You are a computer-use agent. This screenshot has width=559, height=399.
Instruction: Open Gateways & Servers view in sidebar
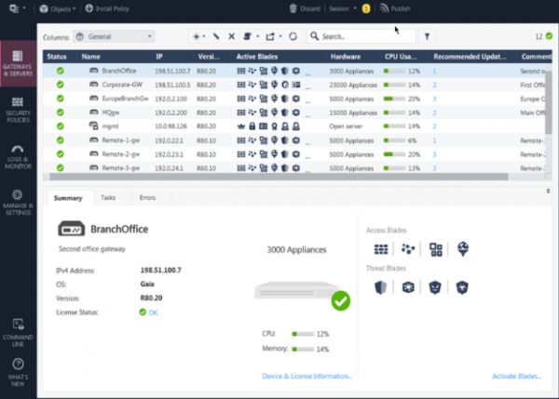[x=19, y=66]
